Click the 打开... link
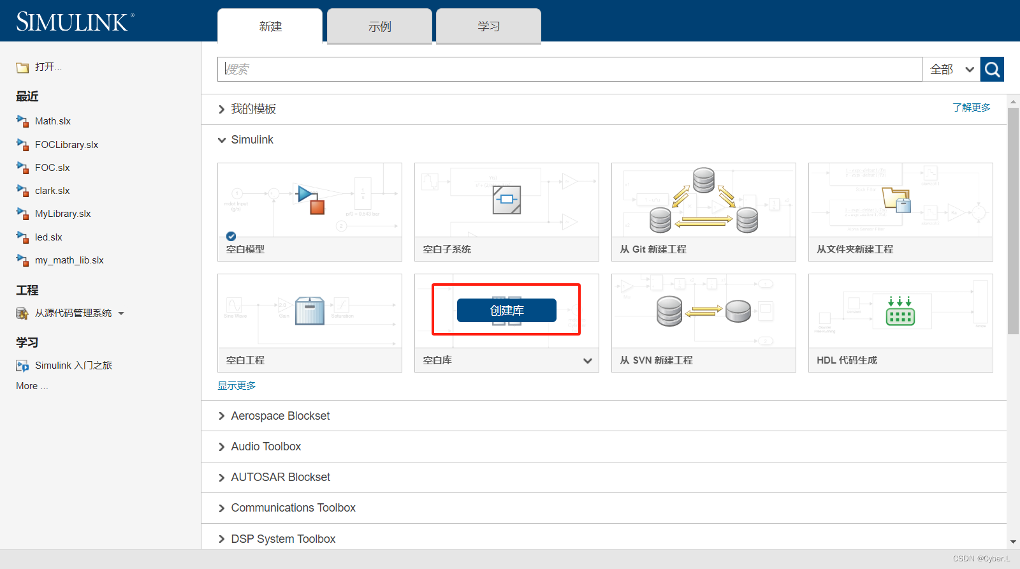1020x569 pixels. (48, 66)
